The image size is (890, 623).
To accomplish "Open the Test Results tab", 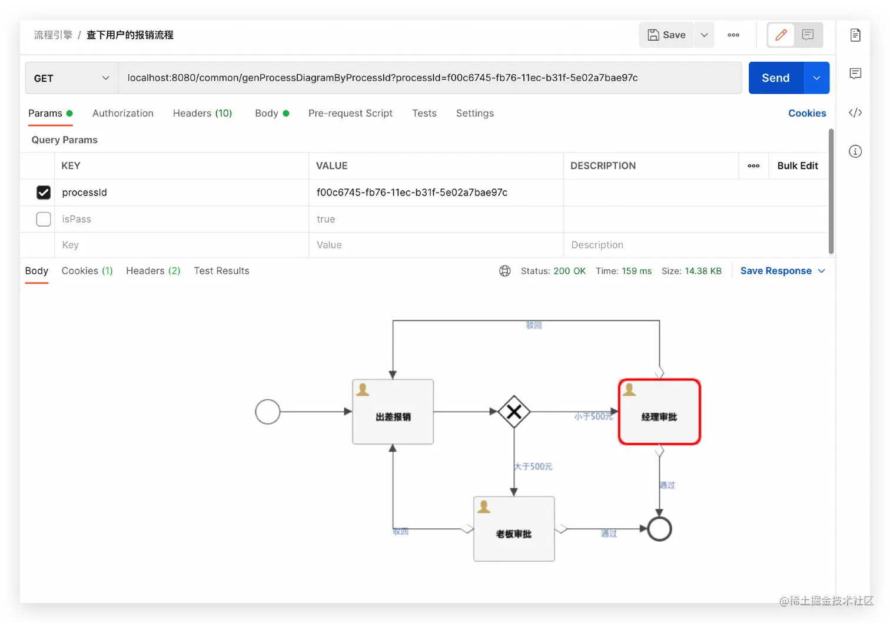I will pyautogui.click(x=221, y=271).
